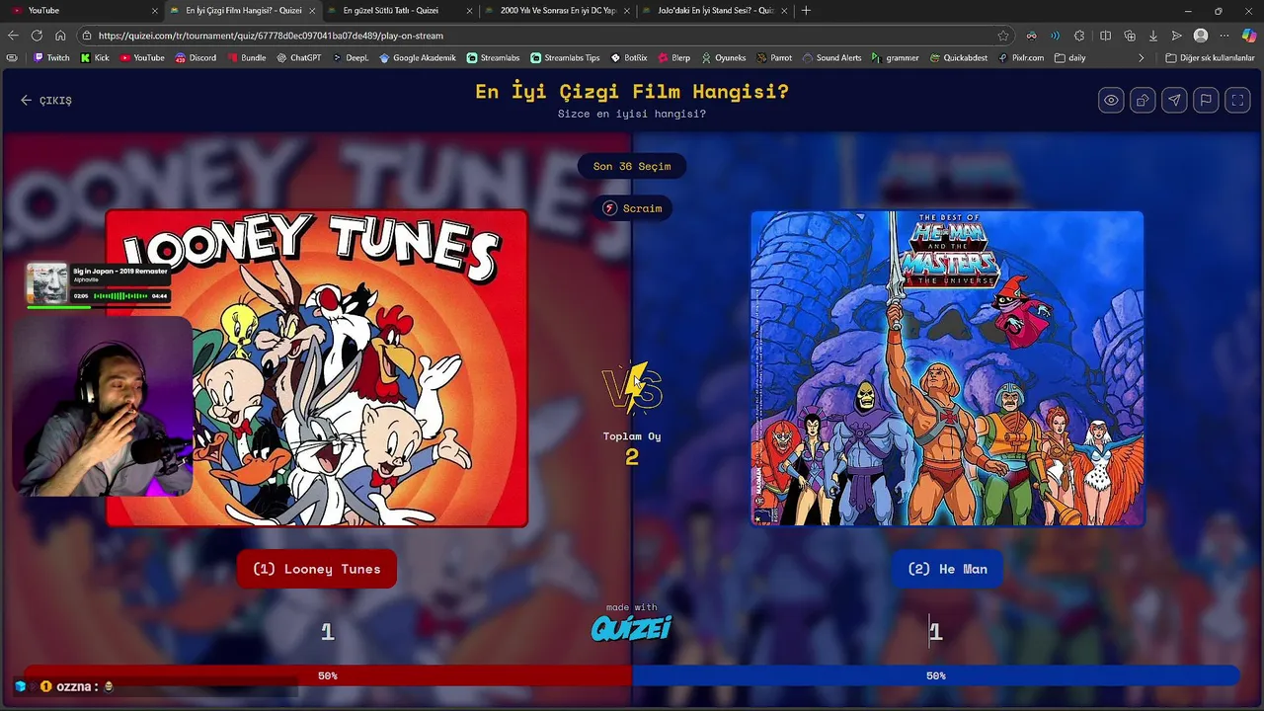Open the Discord bookmark

click(196, 58)
